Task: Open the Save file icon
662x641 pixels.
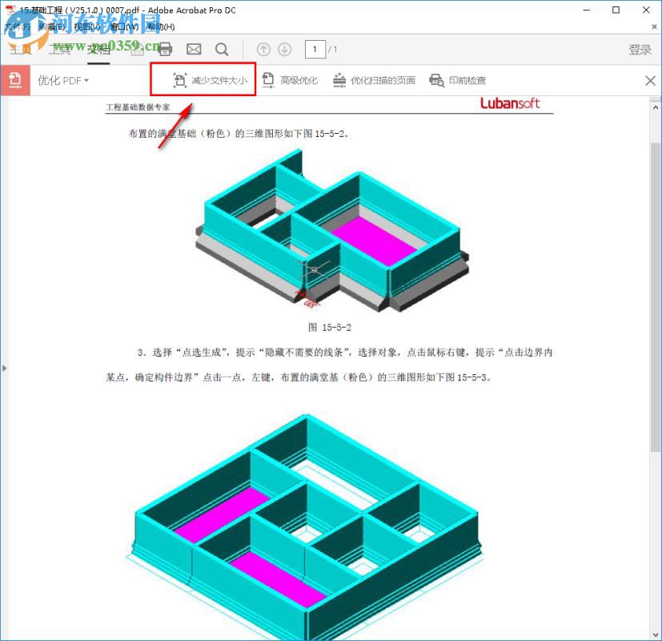Action: pyautogui.click(x=136, y=49)
